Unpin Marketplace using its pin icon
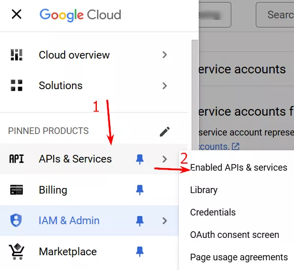Viewport: 294px width, 270px height. point(140,252)
